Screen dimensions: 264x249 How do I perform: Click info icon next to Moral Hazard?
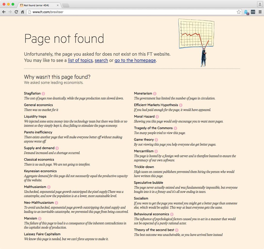(x=157, y=117)
